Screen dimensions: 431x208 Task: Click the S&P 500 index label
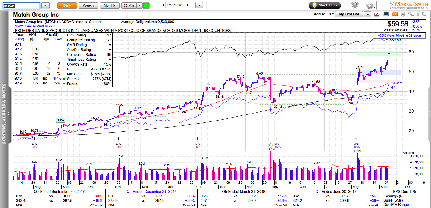396,40
